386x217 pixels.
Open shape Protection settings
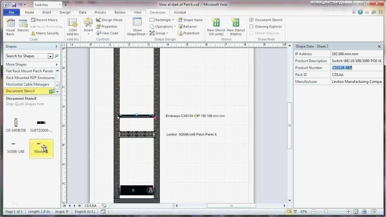pyautogui.click(x=188, y=33)
